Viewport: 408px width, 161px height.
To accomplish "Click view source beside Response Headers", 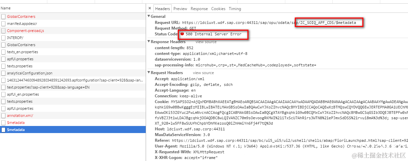I will [206, 42].
